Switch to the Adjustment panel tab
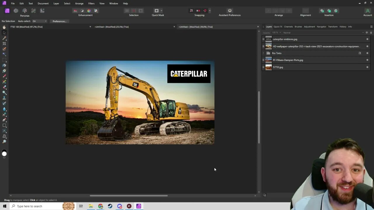The height and width of the screenshot is (210, 374). 309,27
